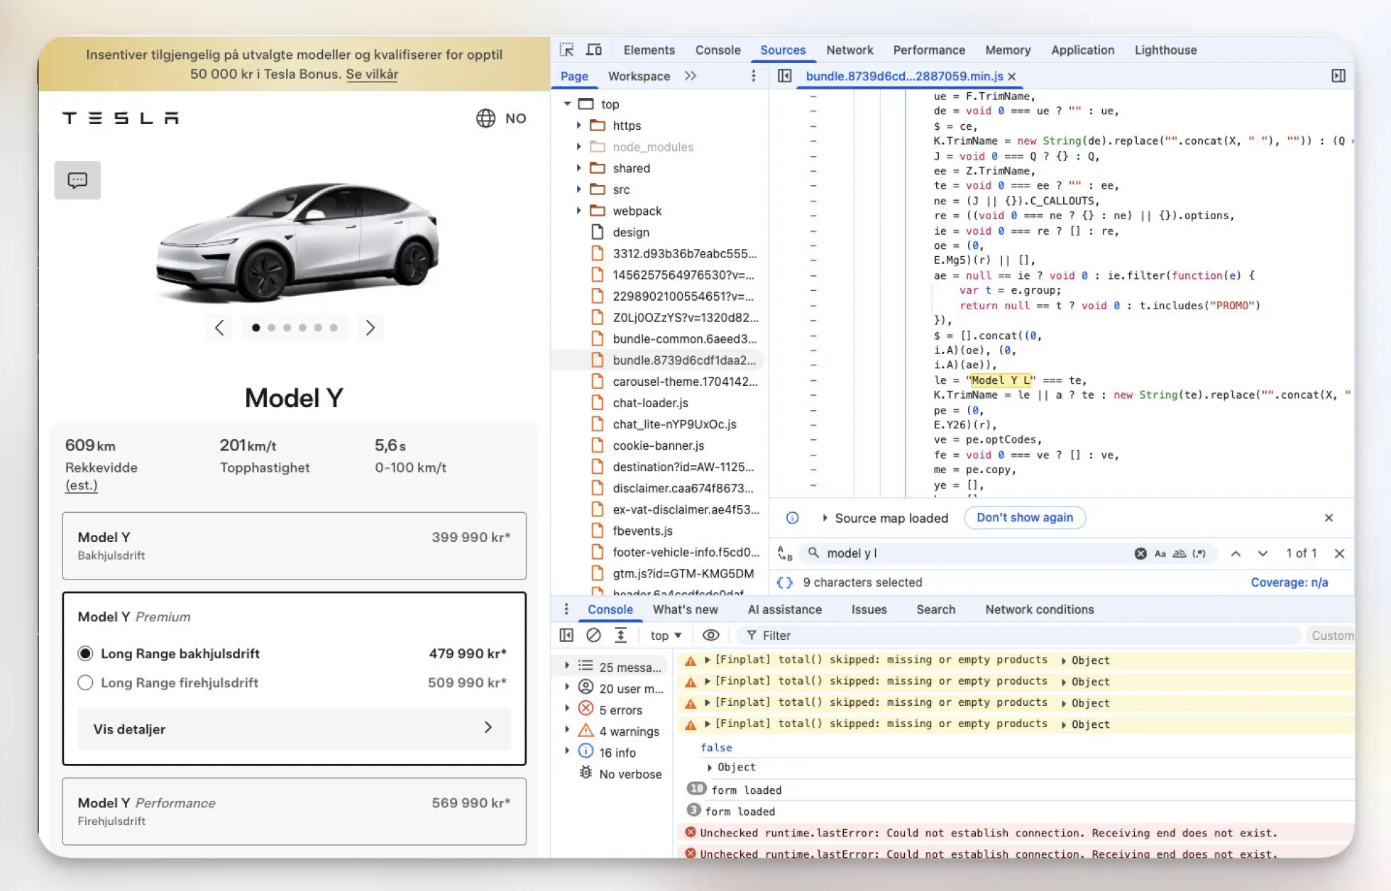Open the Application tab
The image size is (1391, 891).
point(1082,50)
